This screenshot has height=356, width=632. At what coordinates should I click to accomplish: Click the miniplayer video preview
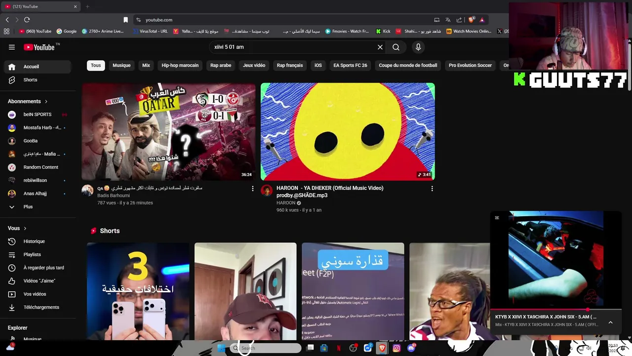pos(556,259)
